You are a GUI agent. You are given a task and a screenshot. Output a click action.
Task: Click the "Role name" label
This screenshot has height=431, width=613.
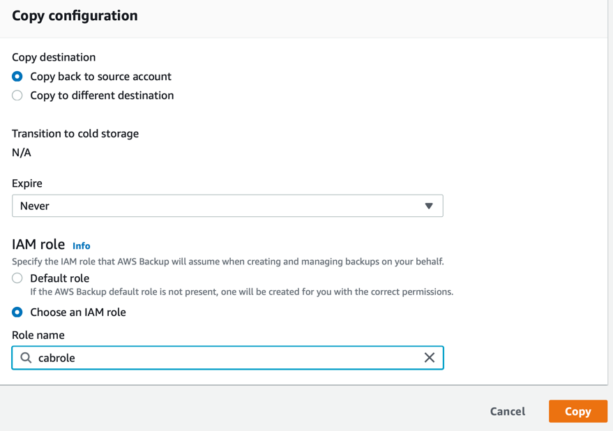(37, 335)
